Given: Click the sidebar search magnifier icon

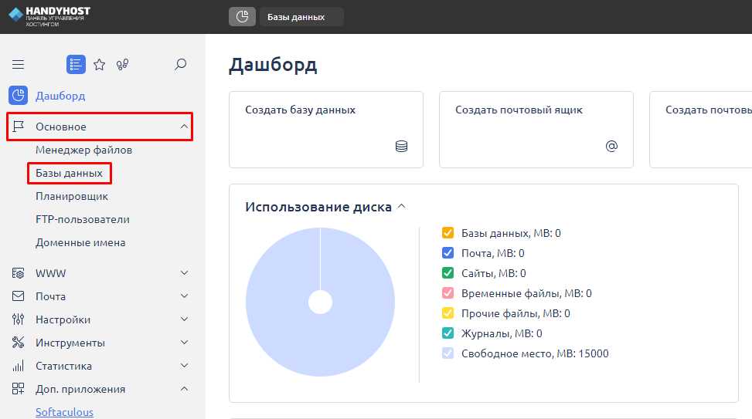Looking at the screenshot, I should tap(180, 64).
